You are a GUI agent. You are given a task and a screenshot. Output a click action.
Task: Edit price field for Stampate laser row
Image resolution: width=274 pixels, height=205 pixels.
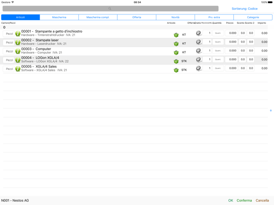click(231, 42)
